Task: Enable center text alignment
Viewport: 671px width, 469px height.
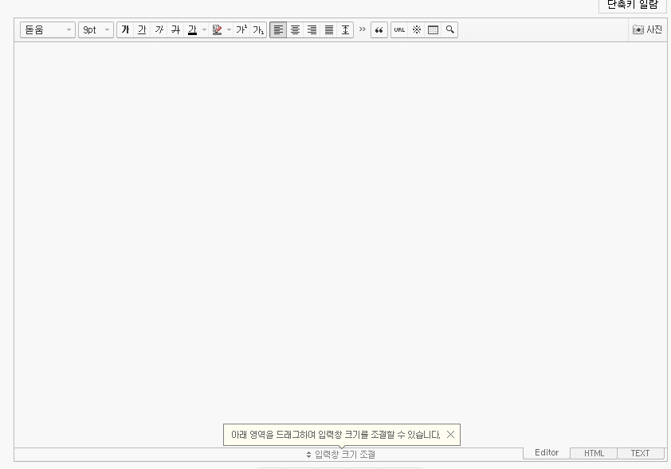Action: tap(294, 29)
